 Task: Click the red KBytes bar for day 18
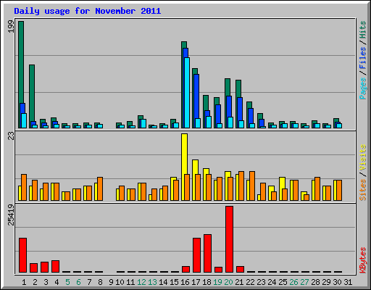tap(207, 253)
